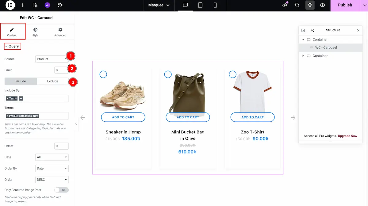
Task: Select the Exclude option
Action: [52, 81]
